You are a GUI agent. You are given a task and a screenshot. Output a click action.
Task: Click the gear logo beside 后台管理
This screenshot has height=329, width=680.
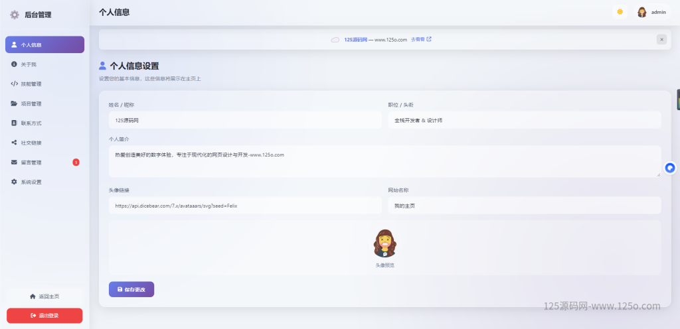coord(15,15)
